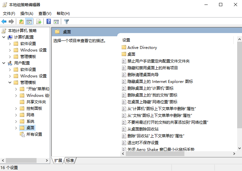Screen dimensions: 242x171
Task: Click the Filter funnel toolbar icon
Action: tap(67, 22)
